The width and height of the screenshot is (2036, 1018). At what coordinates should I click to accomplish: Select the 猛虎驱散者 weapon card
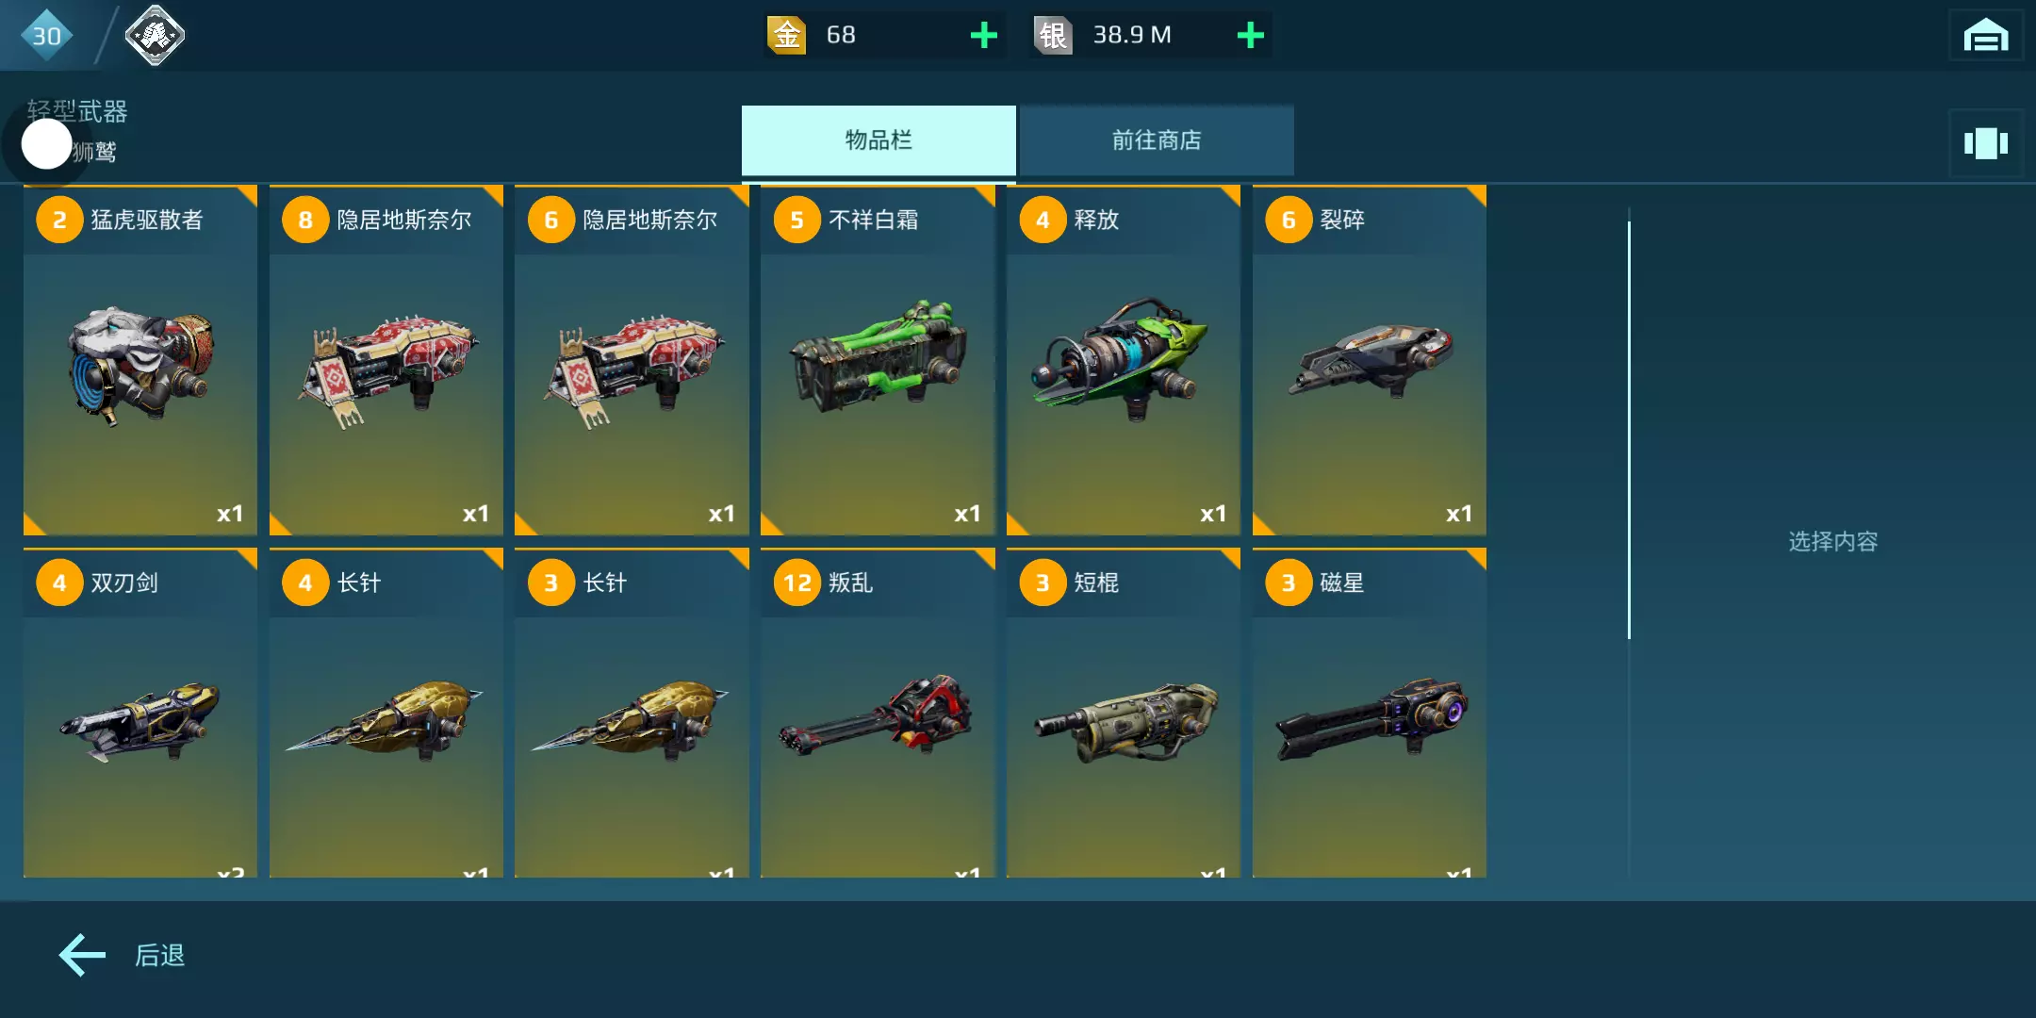(140, 361)
